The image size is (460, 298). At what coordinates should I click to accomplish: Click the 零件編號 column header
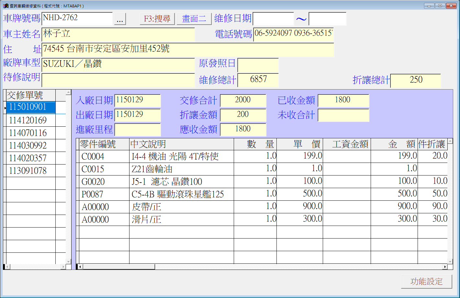pyautogui.click(x=104, y=144)
